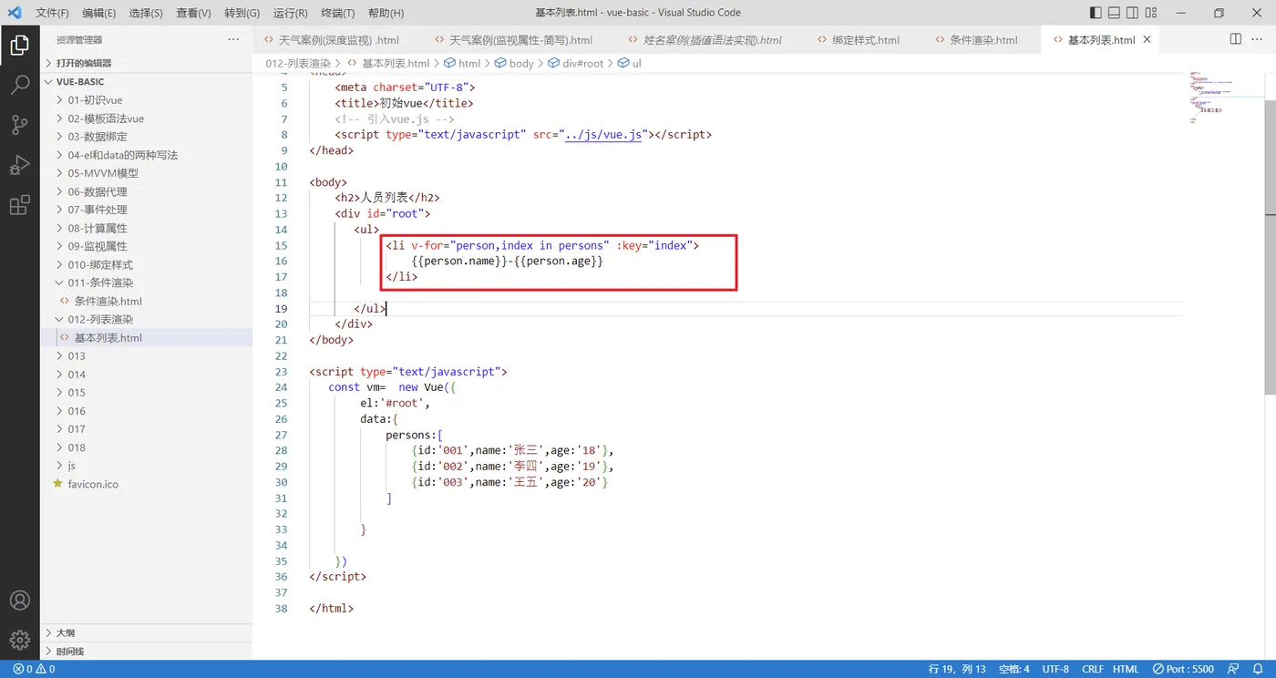Viewport: 1276px width, 678px height.
Task: Toggle the primary side bar visibility
Action: pyautogui.click(x=1096, y=13)
